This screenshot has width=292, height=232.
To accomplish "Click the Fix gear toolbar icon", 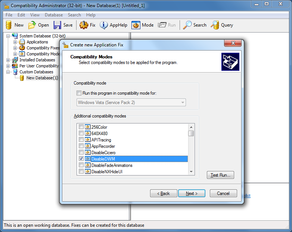I will coord(84,25).
